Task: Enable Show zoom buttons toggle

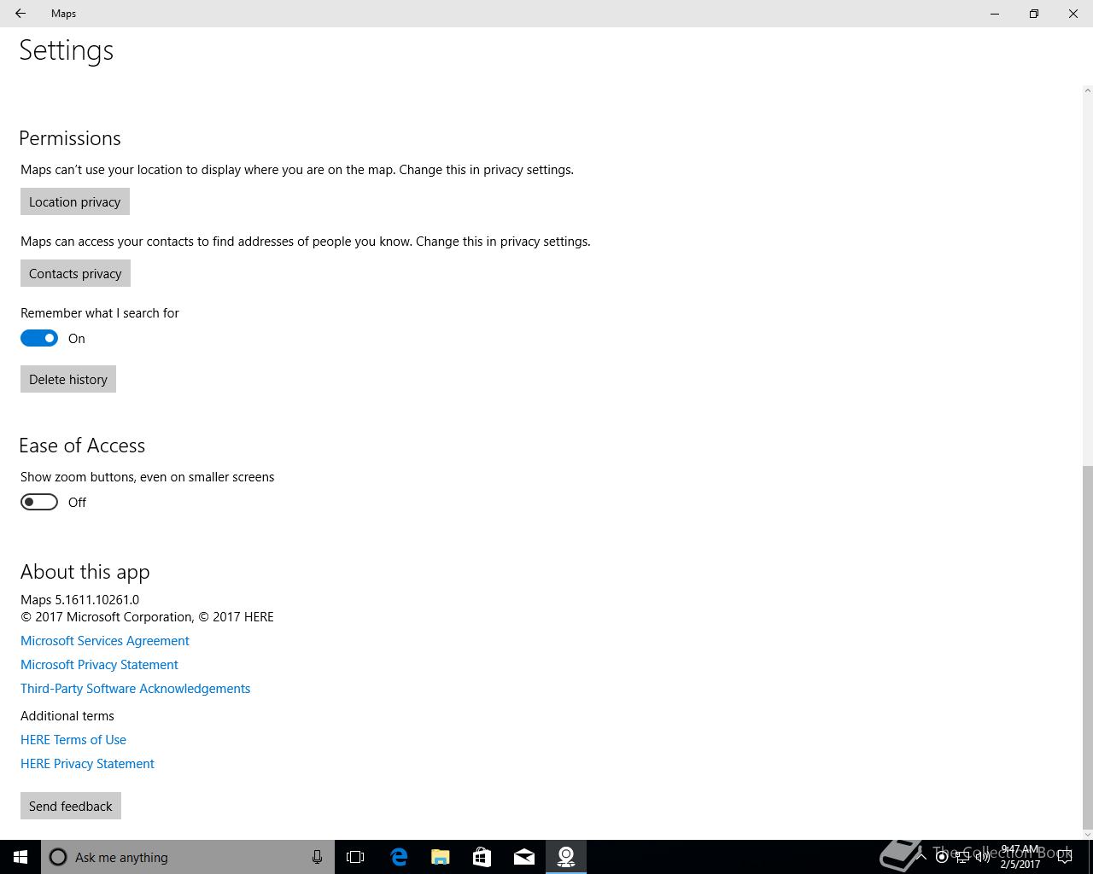Action: pos(39,502)
